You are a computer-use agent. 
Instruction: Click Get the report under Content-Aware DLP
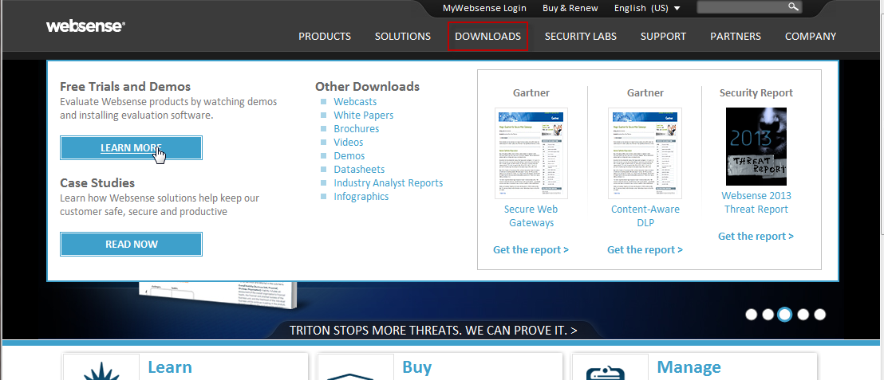click(x=645, y=250)
